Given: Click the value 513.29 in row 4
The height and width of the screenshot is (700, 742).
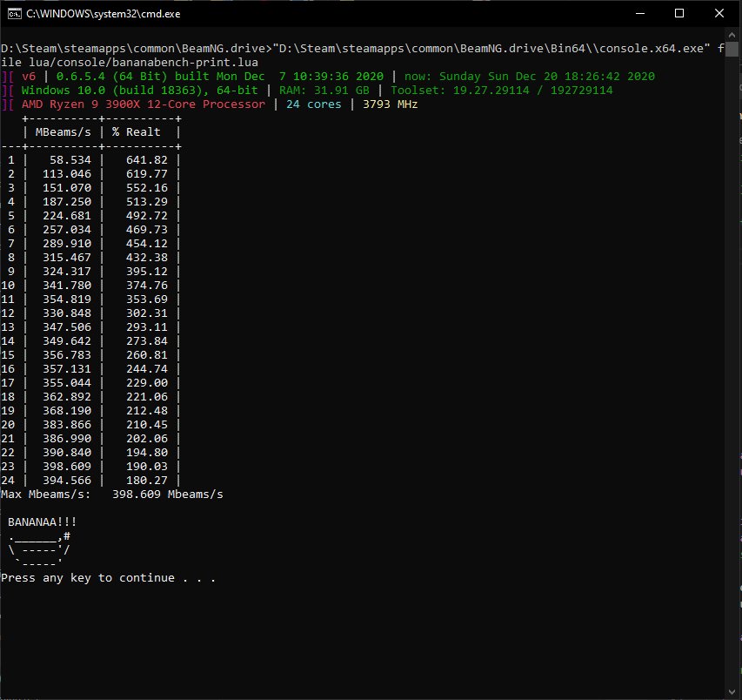Looking at the screenshot, I should 147,202.
